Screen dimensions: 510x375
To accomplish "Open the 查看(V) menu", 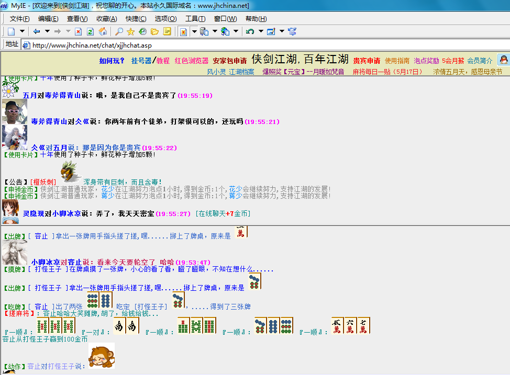I will click(77, 19).
